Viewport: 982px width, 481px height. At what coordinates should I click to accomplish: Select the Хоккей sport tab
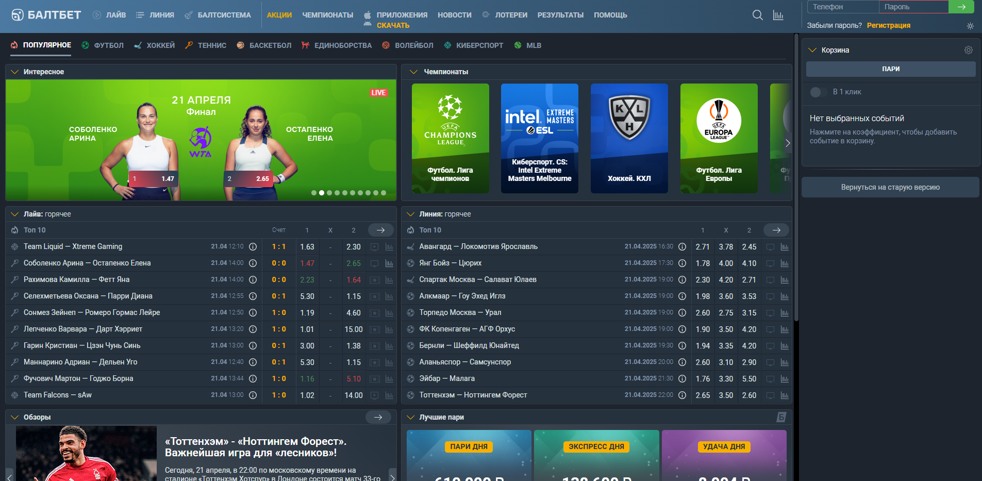tap(154, 45)
